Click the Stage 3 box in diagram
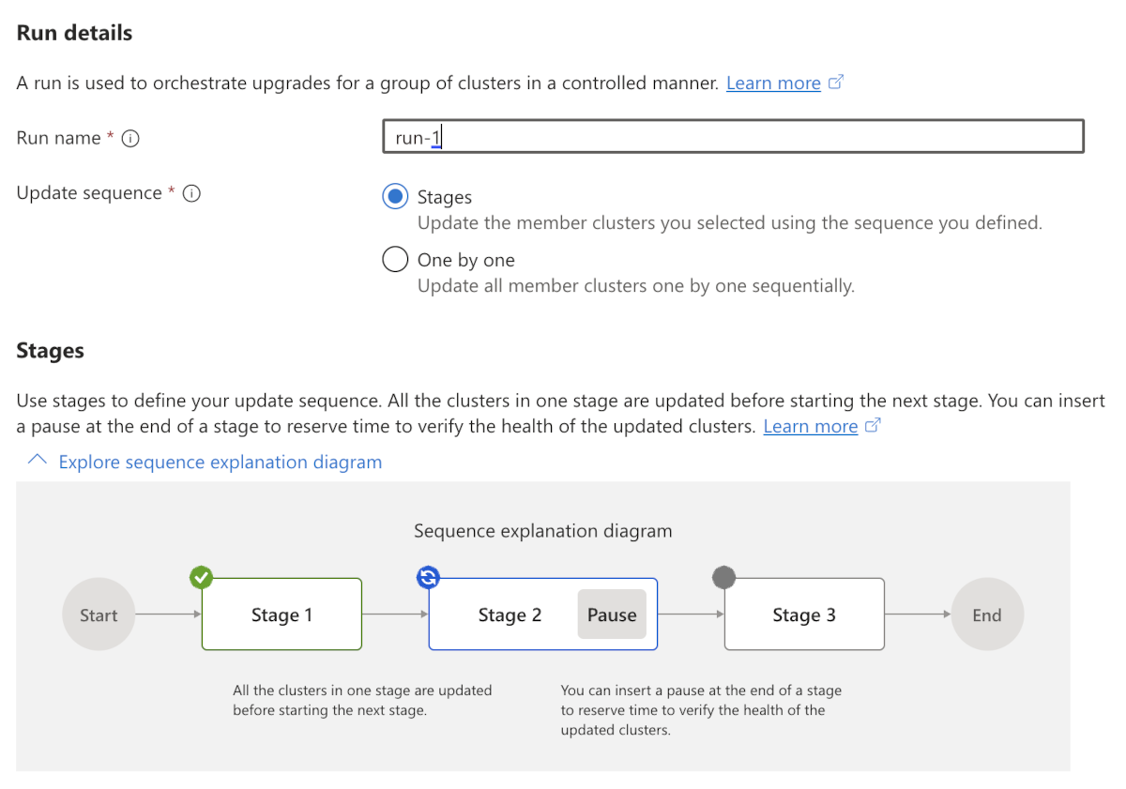The height and width of the screenshot is (789, 1126). [804, 615]
